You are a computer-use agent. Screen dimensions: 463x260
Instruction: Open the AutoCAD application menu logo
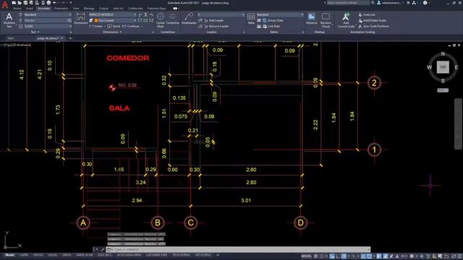pyautogui.click(x=5, y=4)
